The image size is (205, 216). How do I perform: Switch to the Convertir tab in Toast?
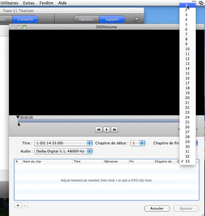coord(25,19)
